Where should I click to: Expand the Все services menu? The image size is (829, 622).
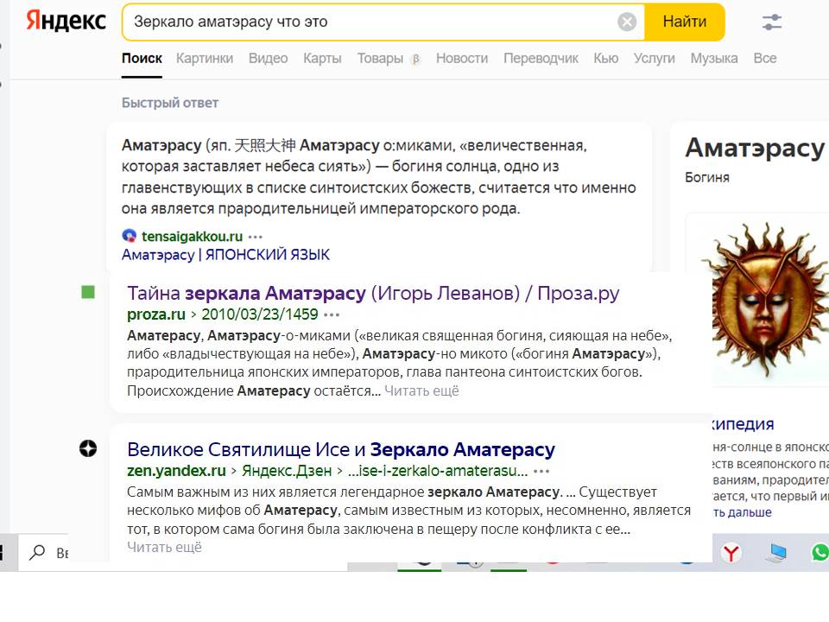pos(765,58)
